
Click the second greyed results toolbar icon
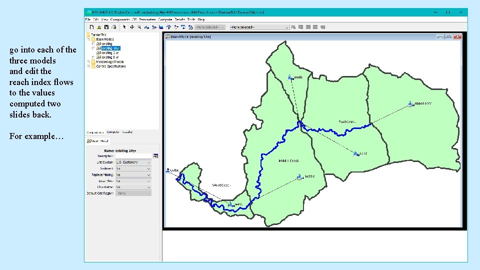click(308, 27)
